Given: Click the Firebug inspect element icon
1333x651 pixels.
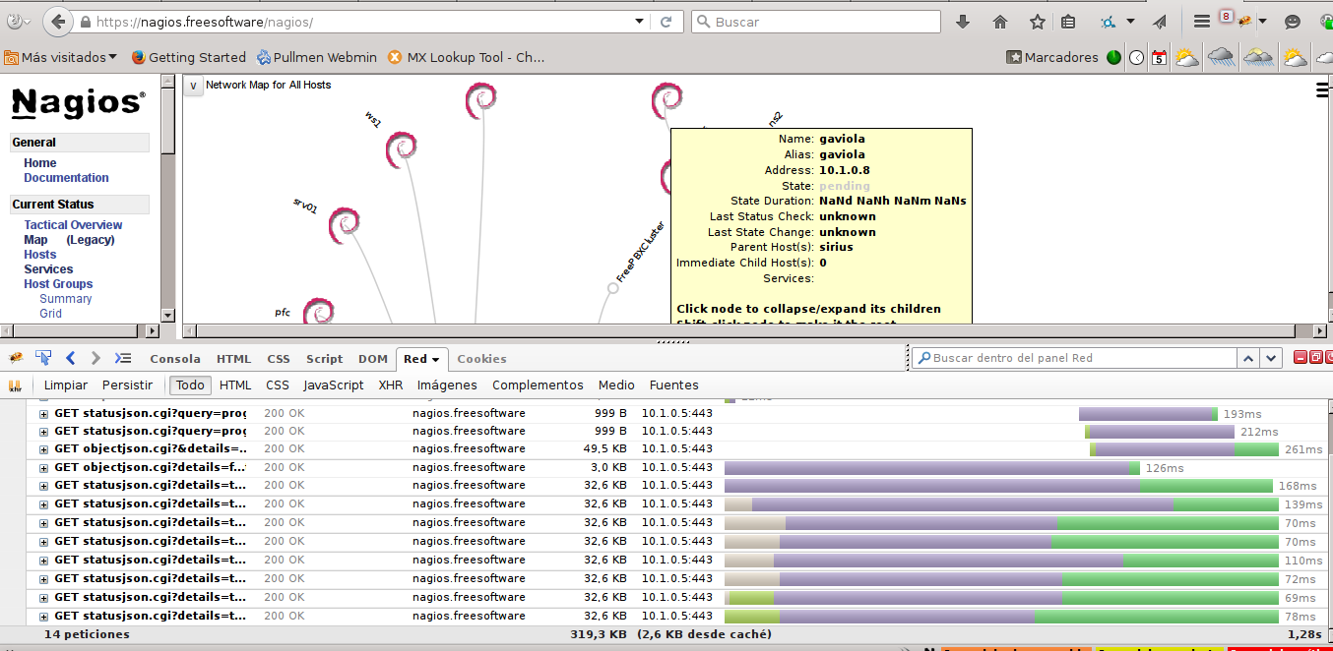Looking at the screenshot, I should click(43, 358).
